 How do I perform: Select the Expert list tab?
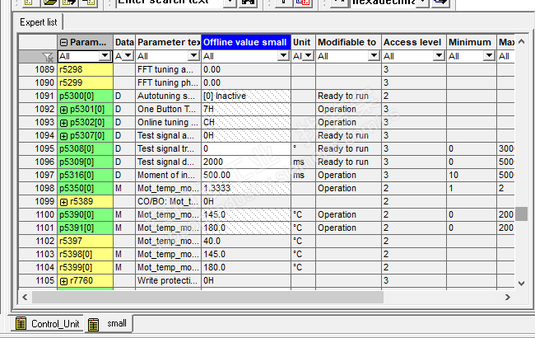(x=38, y=22)
